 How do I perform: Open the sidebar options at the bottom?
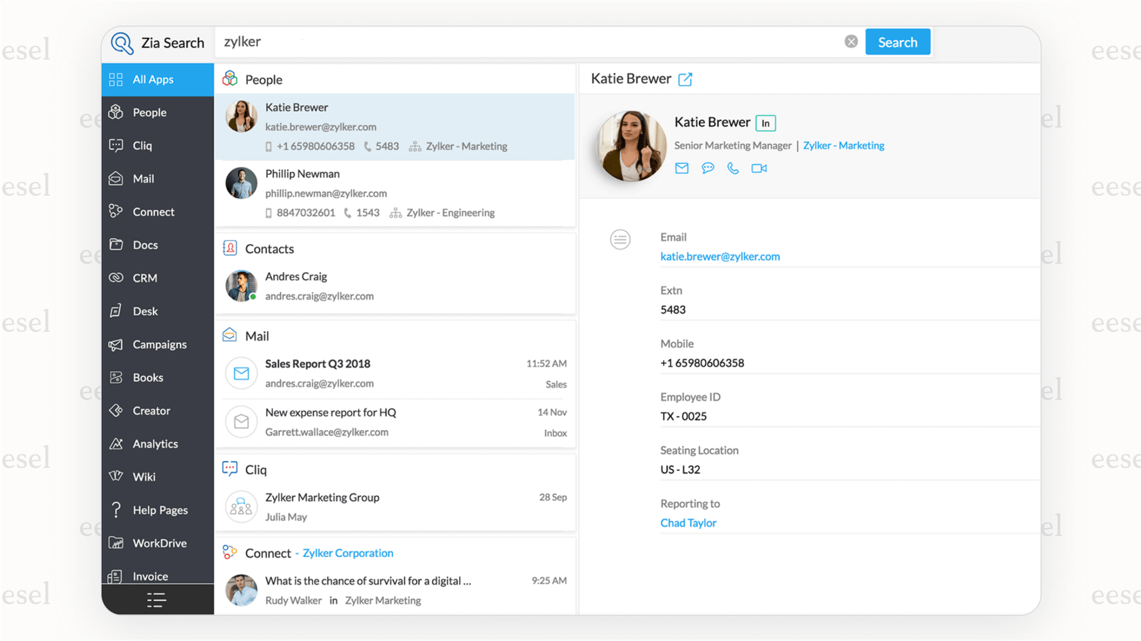[x=156, y=600]
